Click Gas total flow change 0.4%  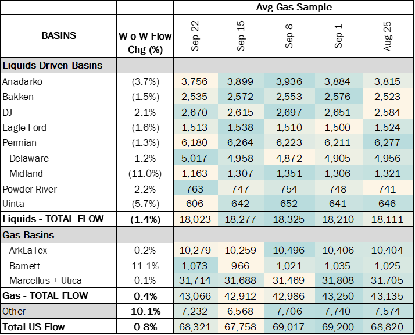(x=145, y=296)
